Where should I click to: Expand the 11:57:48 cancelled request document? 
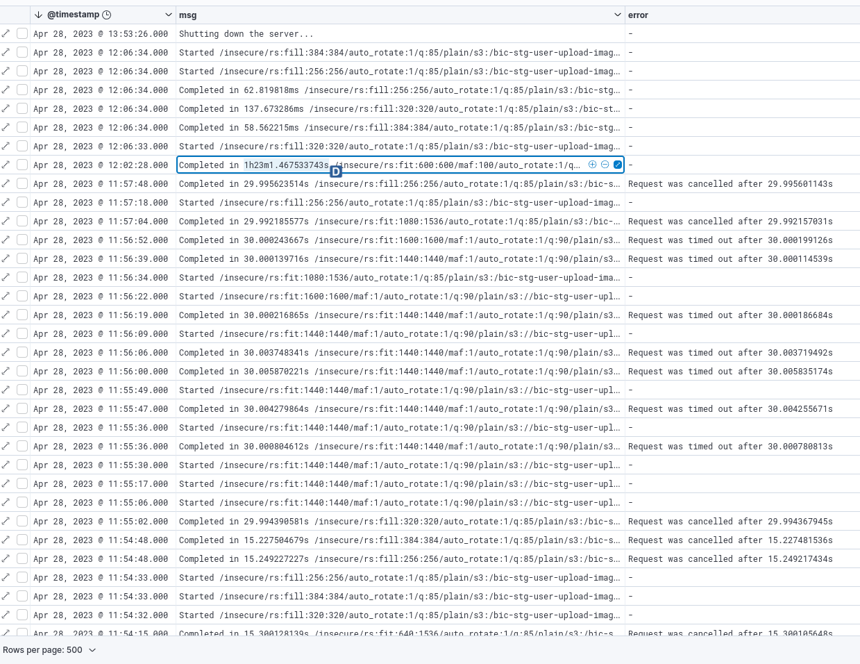click(6, 183)
